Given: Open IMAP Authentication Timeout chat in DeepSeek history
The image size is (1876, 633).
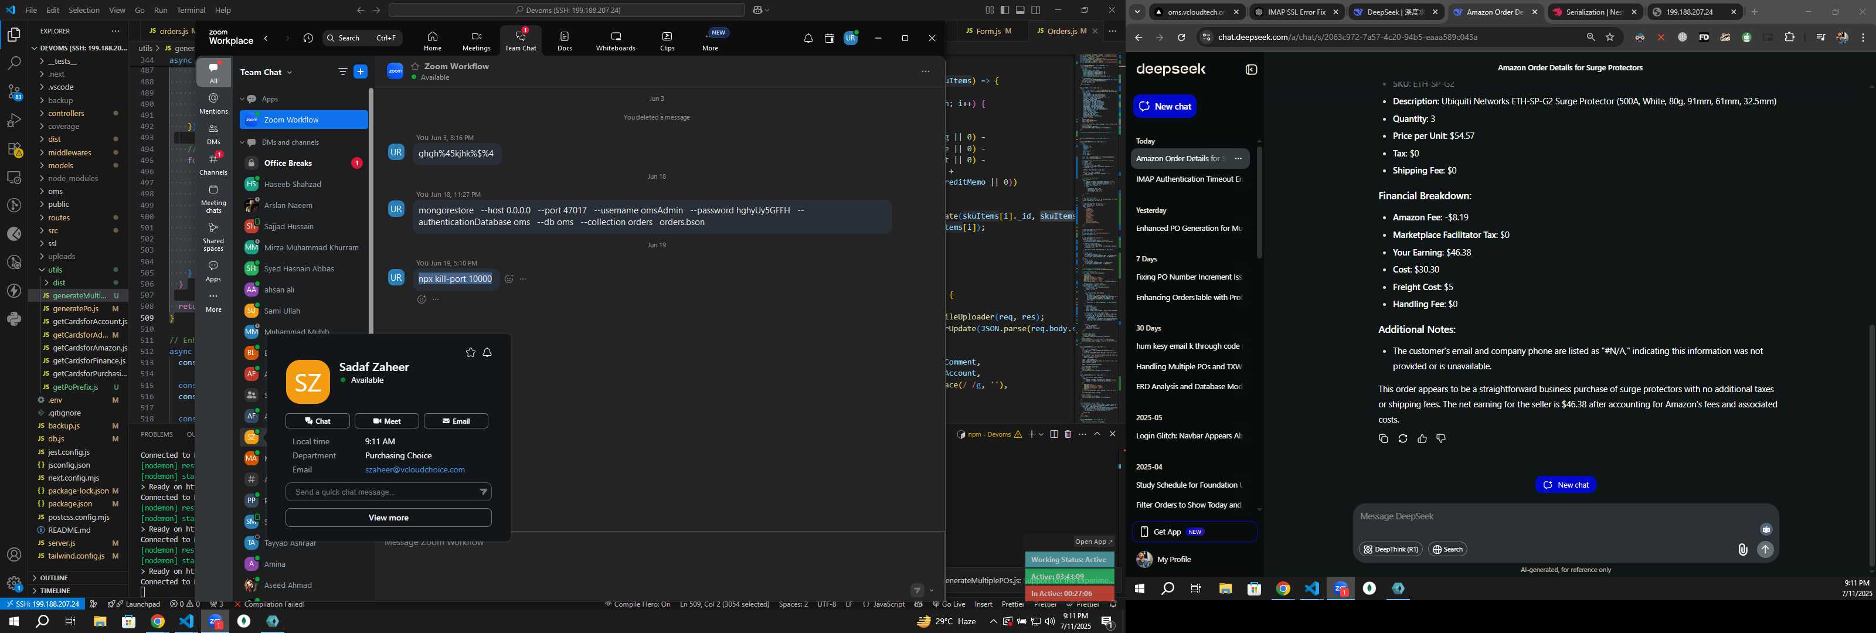Looking at the screenshot, I should (1190, 179).
